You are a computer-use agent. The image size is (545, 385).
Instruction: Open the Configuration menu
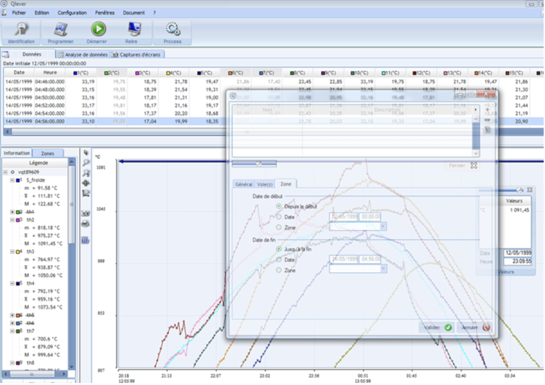point(72,13)
